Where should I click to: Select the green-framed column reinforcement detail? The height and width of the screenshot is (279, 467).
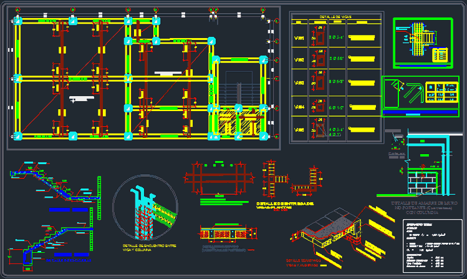421,41
